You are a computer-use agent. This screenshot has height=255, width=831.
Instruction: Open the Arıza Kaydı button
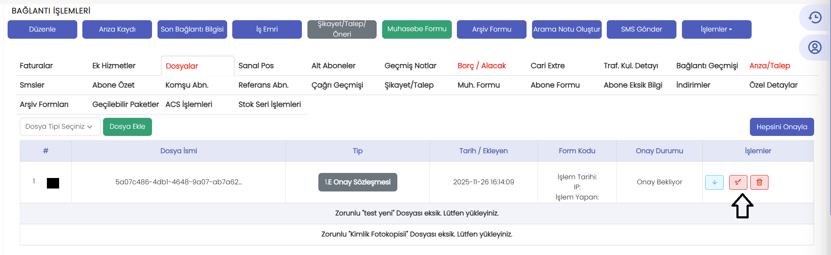[117, 29]
